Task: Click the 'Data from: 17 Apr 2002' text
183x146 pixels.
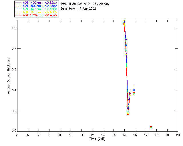Action: pyautogui.click(x=79, y=9)
